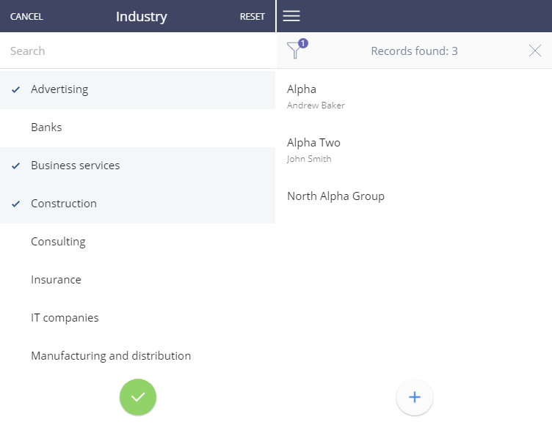Open the Alpha record
552x430 pixels.
pyautogui.click(x=414, y=96)
